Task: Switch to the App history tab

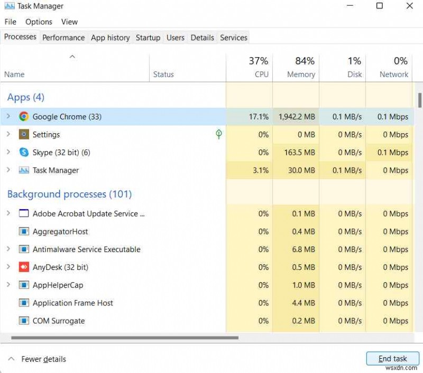Action: 111,38
